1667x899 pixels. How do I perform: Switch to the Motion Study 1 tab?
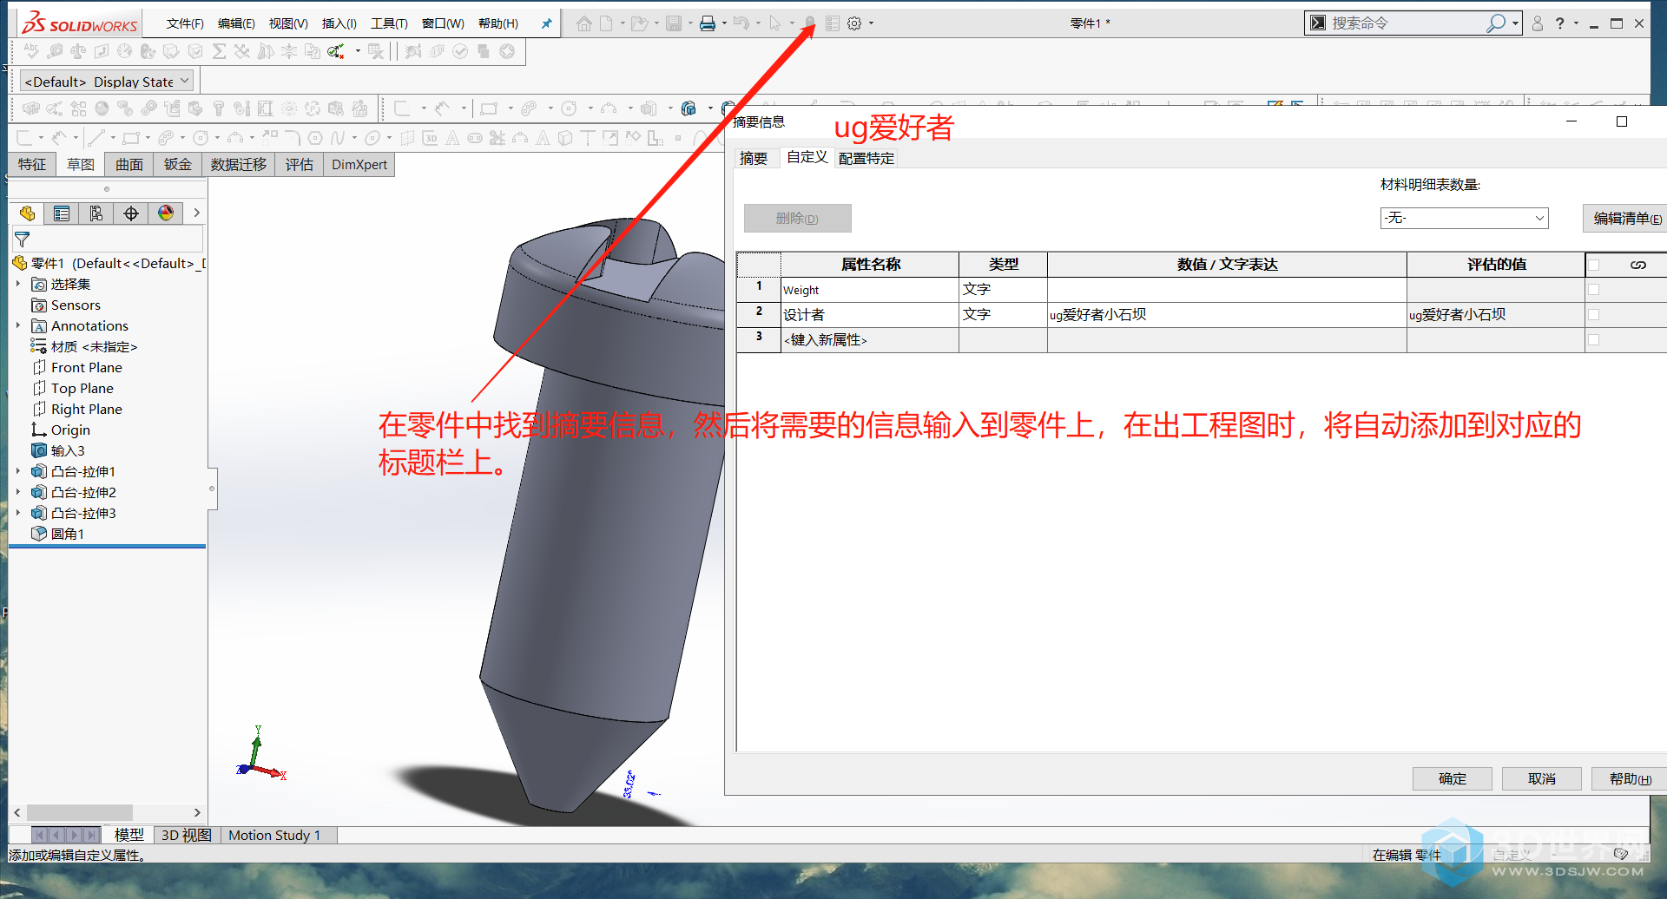tap(274, 835)
